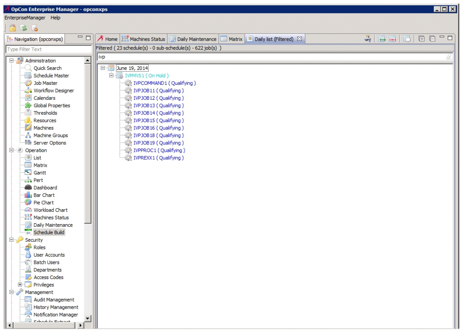
Task: Collapse the IVPMVS1 schedule node
Action: pyautogui.click(x=111, y=75)
